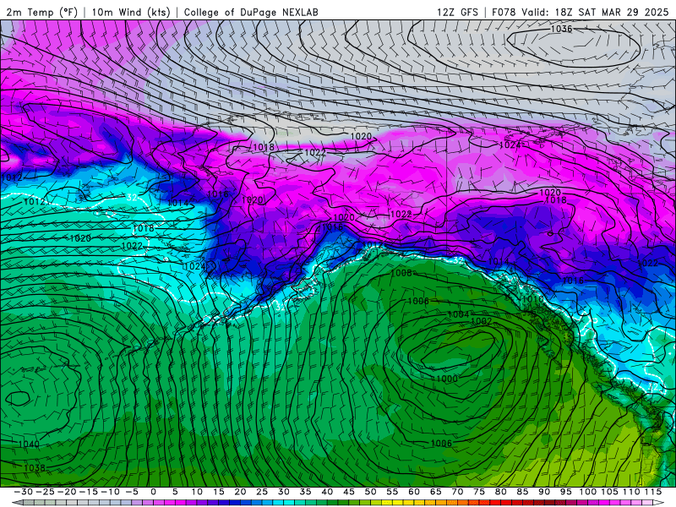Screen dimensions: 676x507
Task: Click the "-5" temperature scale label
Action: [x=132, y=492]
